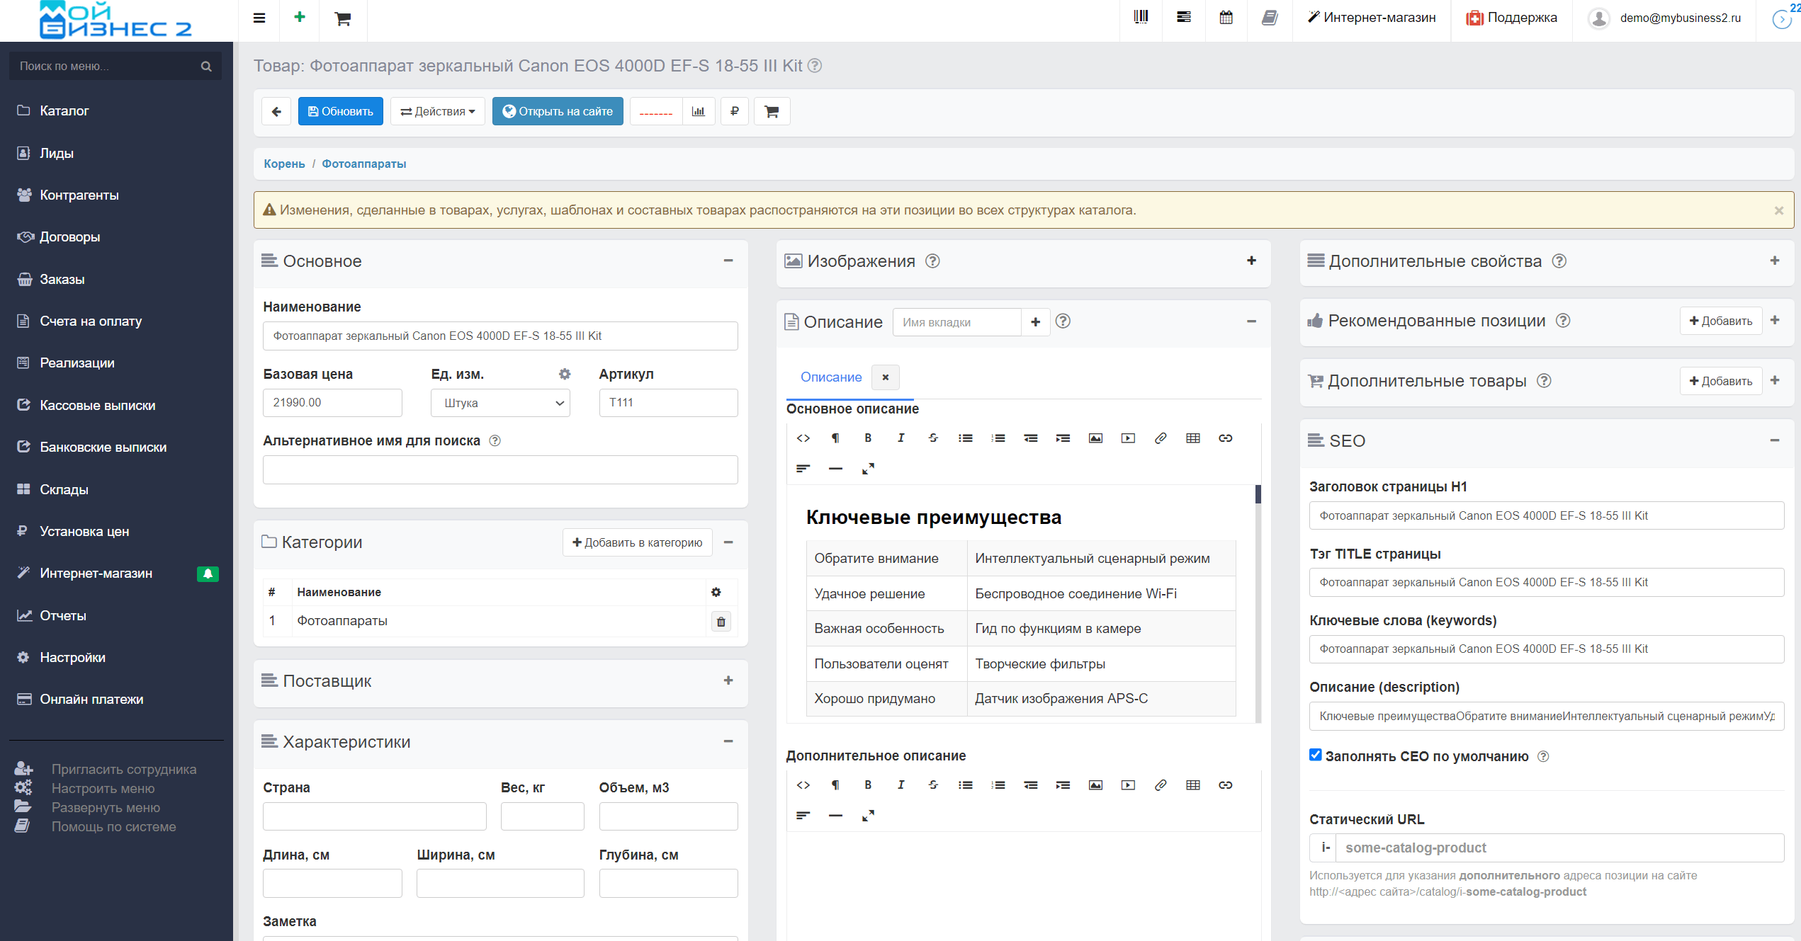This screenshot has width=1801, height=941.
Task: Switch to the Описание tab
Action: pos(831,377)
